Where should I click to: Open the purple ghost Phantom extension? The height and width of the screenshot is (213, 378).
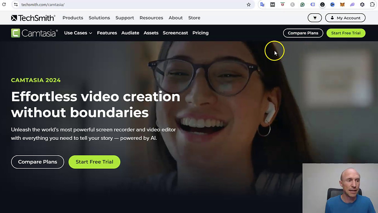[352, 4]
